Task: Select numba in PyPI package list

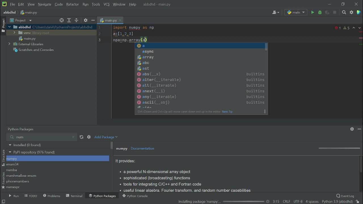Action: [x=58, y=170]
